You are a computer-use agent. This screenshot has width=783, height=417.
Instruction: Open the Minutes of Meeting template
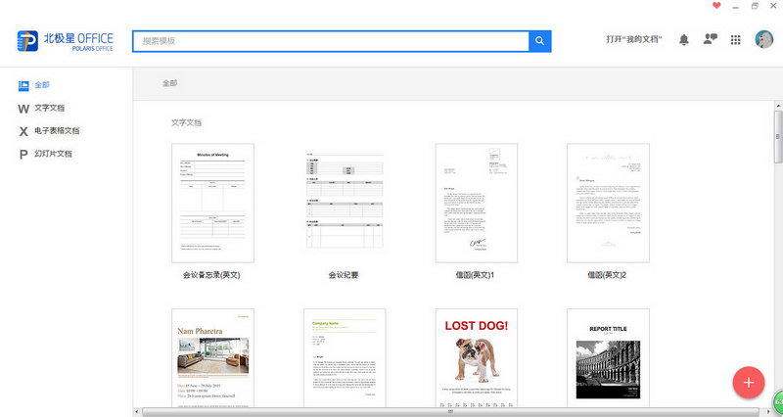(x=212, y=203)
